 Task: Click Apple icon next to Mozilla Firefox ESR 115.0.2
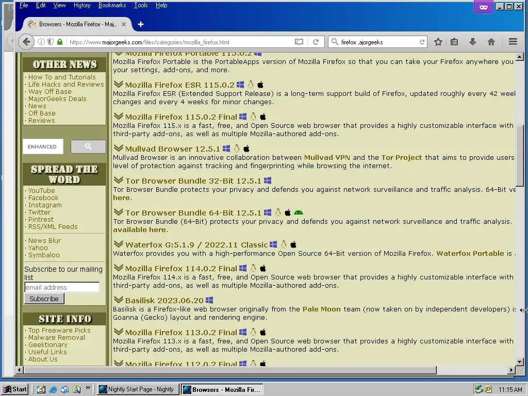click(260, 85)
